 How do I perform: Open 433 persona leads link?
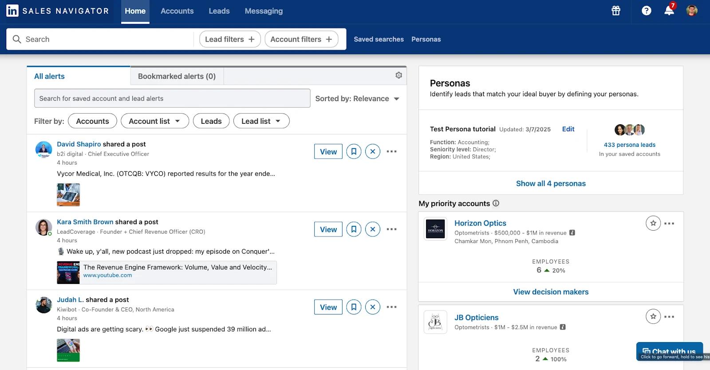click(x=629, y=145)
